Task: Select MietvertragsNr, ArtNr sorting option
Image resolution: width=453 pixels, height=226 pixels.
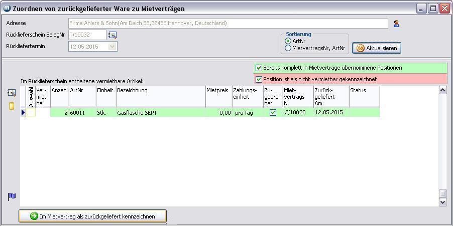Action: [288, 48]
